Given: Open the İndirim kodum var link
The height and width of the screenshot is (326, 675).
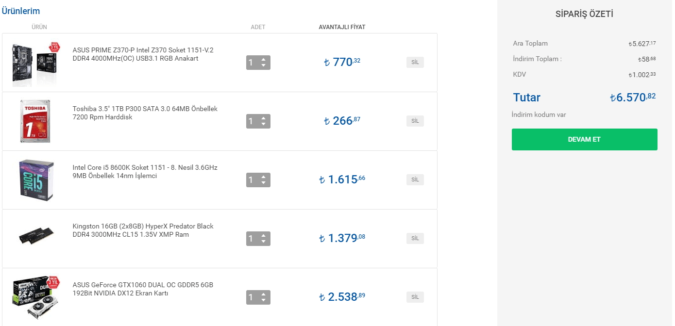Looking at the screenshot, I should 539,115.
